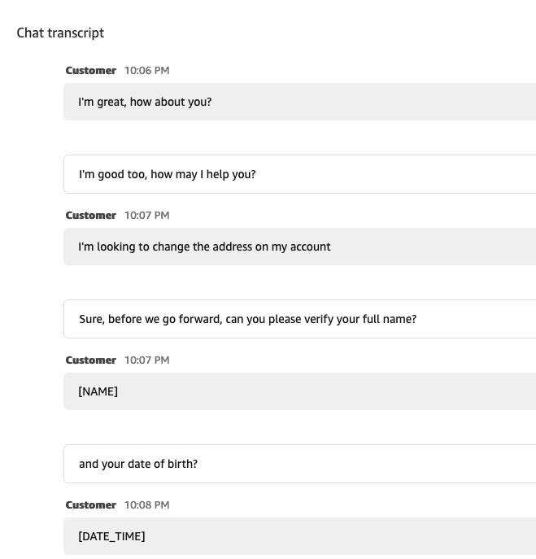Select the change address request message
This screenshot has width=536, height=559.
[x=299, y=247]
